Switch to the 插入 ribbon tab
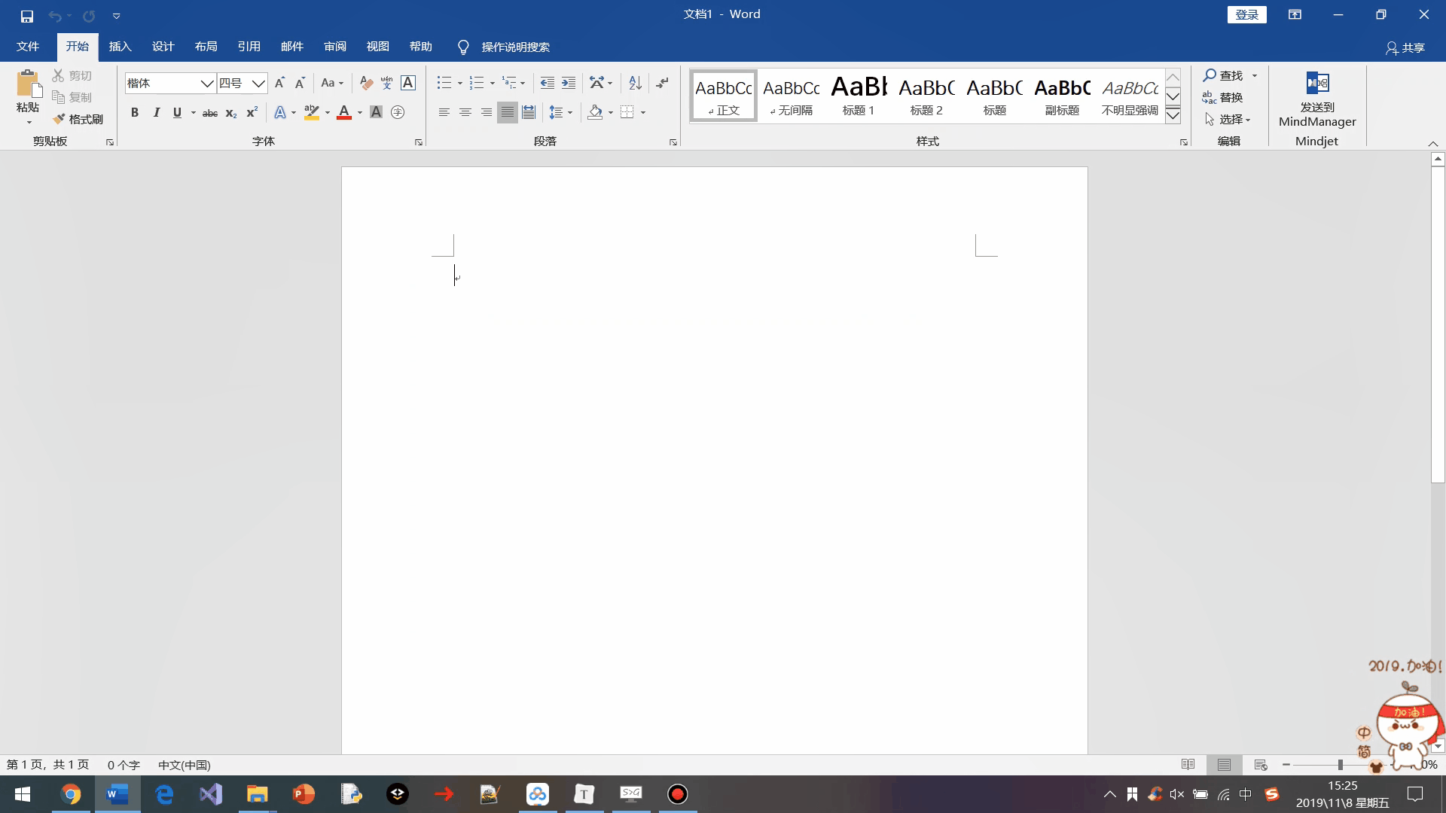 point(120,47)
